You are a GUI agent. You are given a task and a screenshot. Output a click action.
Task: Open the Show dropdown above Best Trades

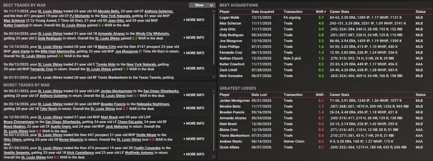pos(202,5)
